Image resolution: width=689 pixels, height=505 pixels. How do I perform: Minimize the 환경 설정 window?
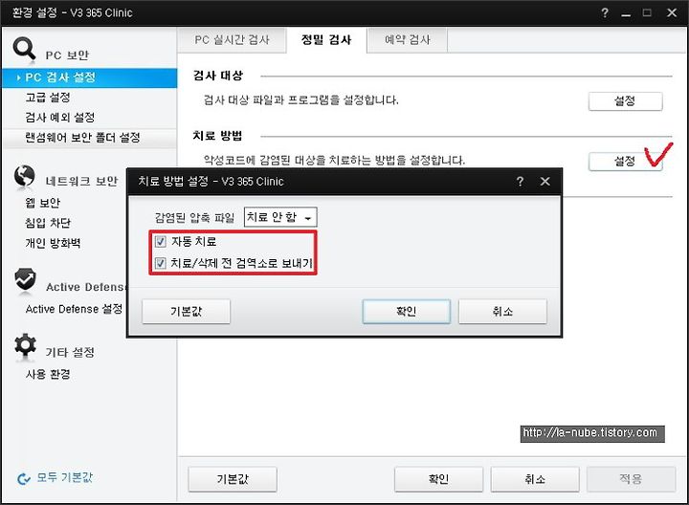click(x=626, y=13)
